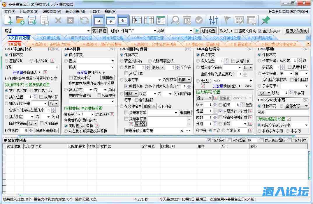The height and width of the screenshot is (204, 313).
Task: Open the 工具(T) menu
Action: click(x=95, y=12)
